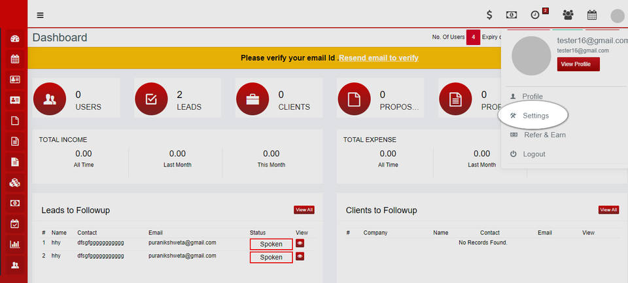
Task: Collapse the user avatar dropdown in header
Action: point(617,16)
